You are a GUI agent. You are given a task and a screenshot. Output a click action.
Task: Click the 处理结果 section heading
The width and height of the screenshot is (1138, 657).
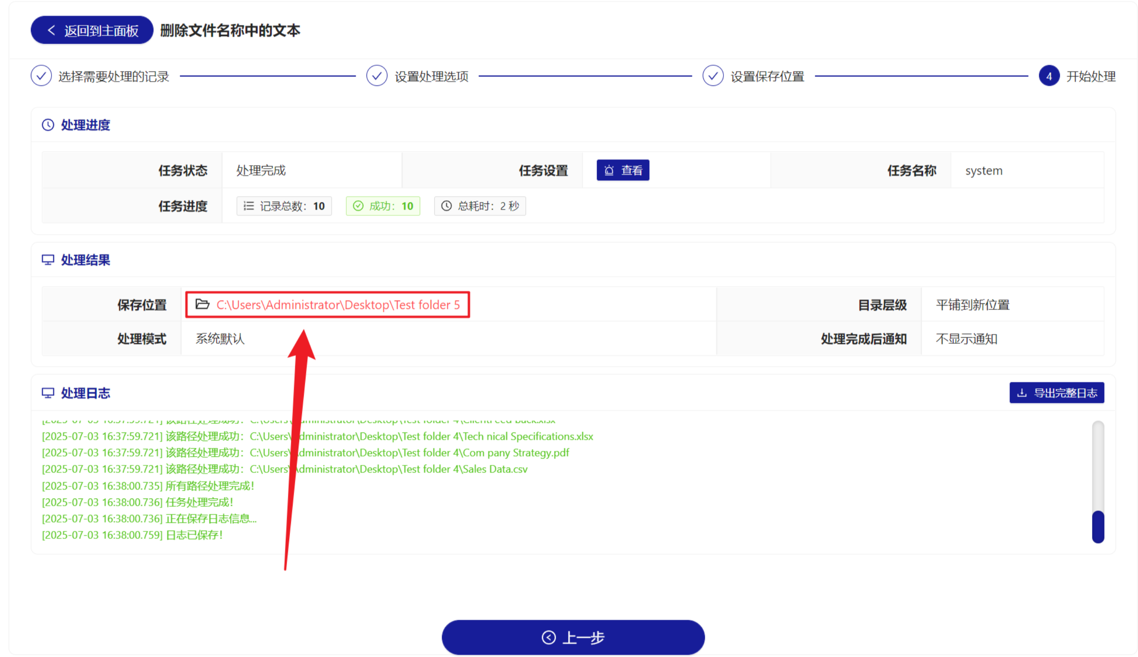86,260
